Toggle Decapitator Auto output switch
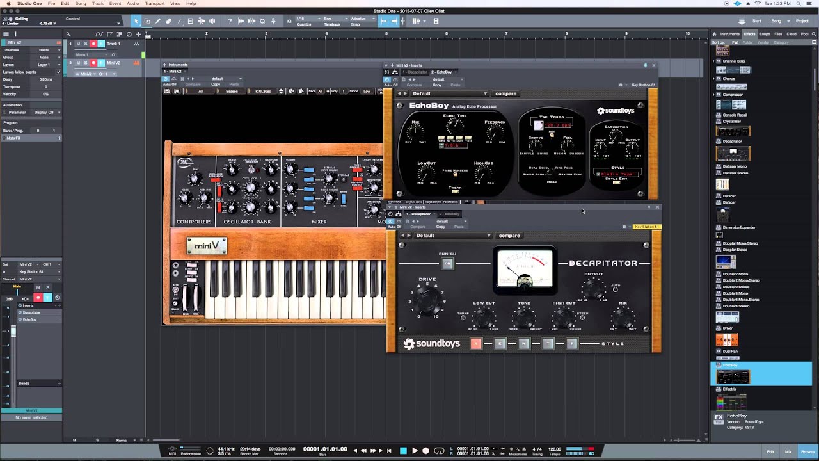 (x=616, y=289)
